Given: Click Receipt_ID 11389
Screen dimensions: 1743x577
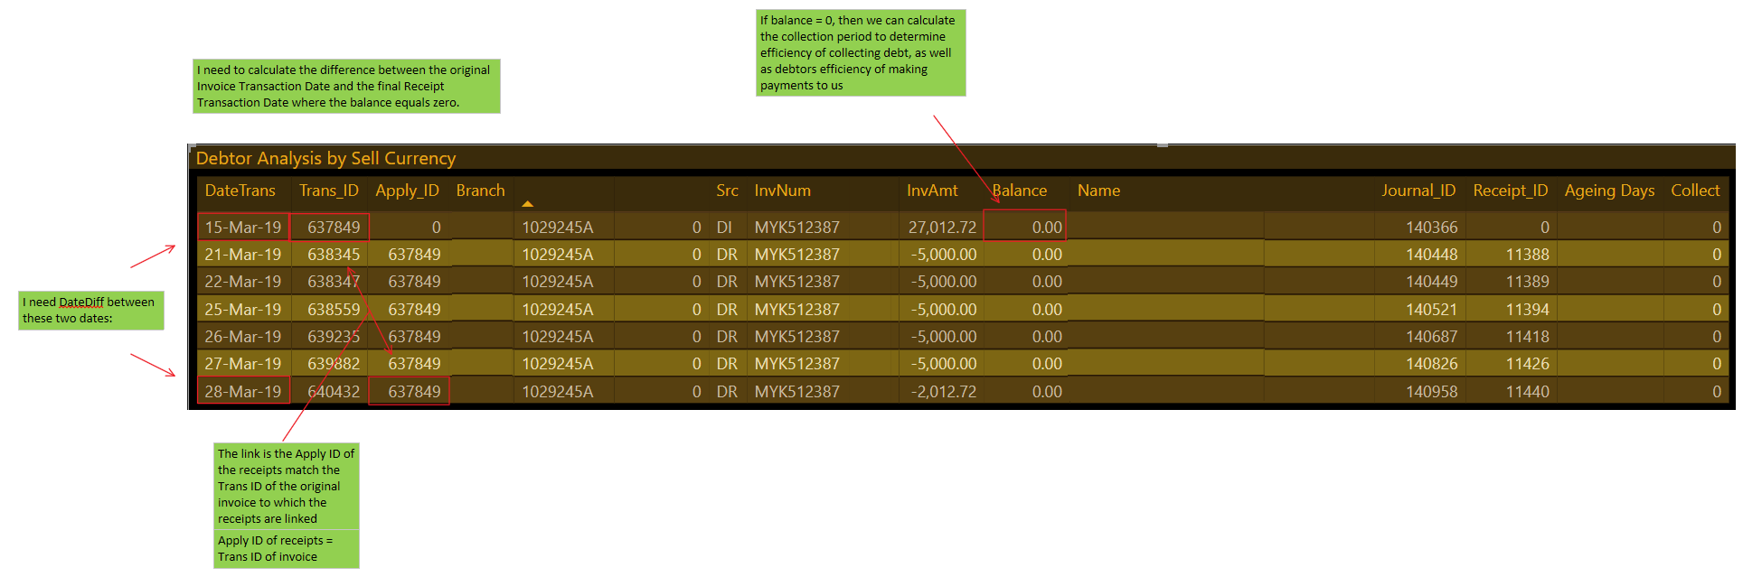Looking at the screenshot, I should (1527, 282).
